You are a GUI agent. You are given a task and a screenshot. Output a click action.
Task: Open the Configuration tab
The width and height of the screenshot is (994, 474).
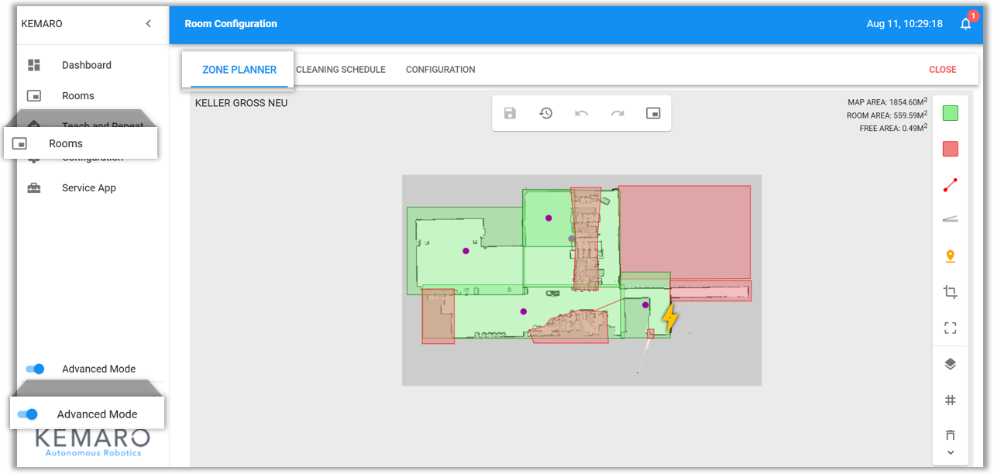[440, 70]
